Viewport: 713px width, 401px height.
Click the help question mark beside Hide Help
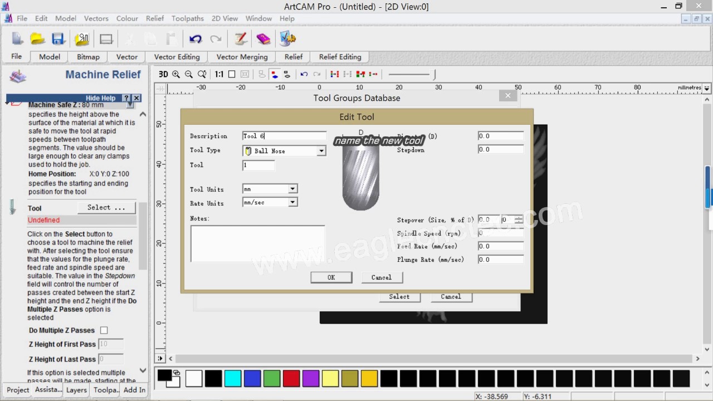coord(126,98)
